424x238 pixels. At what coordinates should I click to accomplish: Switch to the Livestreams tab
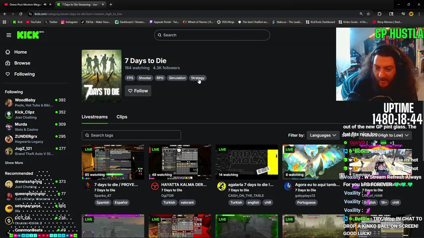pos(95,117)
